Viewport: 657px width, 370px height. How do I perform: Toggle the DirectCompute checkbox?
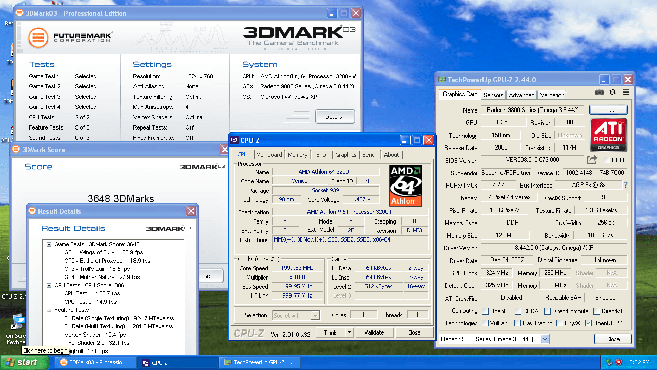pos(547,311)
